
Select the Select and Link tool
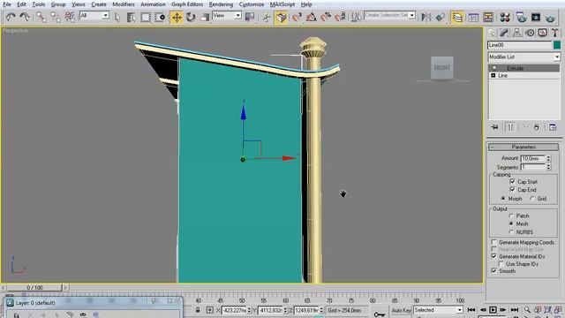click(41, 17)
